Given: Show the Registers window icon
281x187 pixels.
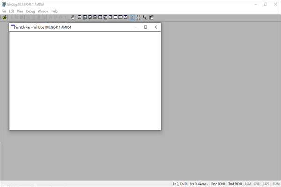Looking at the screenshot, I should tap(95, 17).
